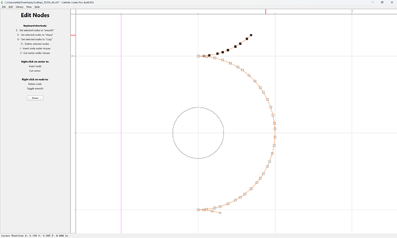Maximize the Carbide Create window
397x238 pixels.
click(382, 2)
